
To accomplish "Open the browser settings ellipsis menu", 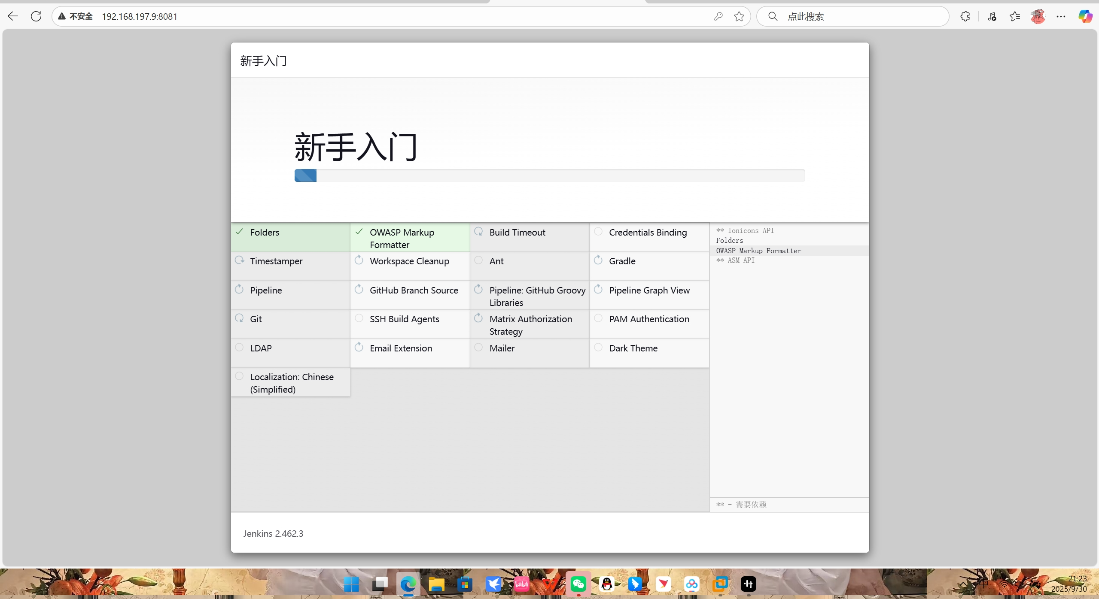I will pyautogui.click(x=1060, y=16).
